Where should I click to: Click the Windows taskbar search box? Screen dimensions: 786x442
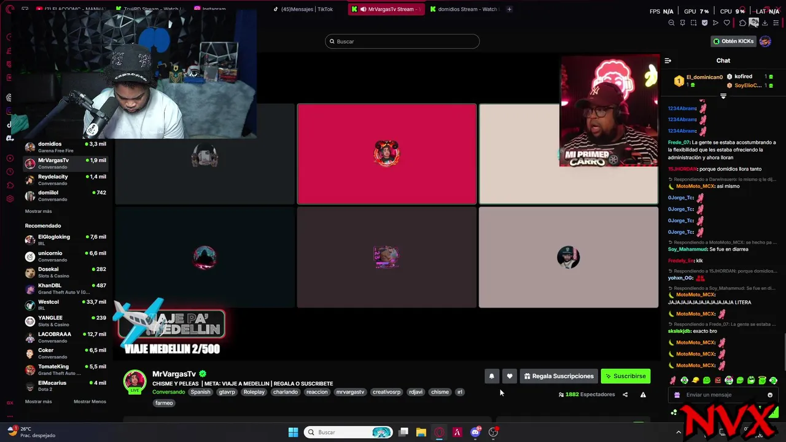point(349,432)
